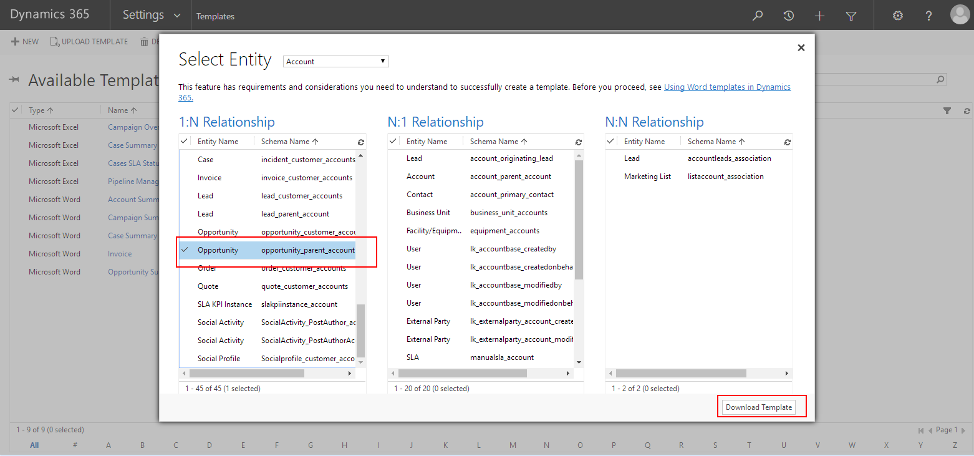Sort N:N grid by Schema Name
The width and height of the screenshot is (974, 456).
716,142
